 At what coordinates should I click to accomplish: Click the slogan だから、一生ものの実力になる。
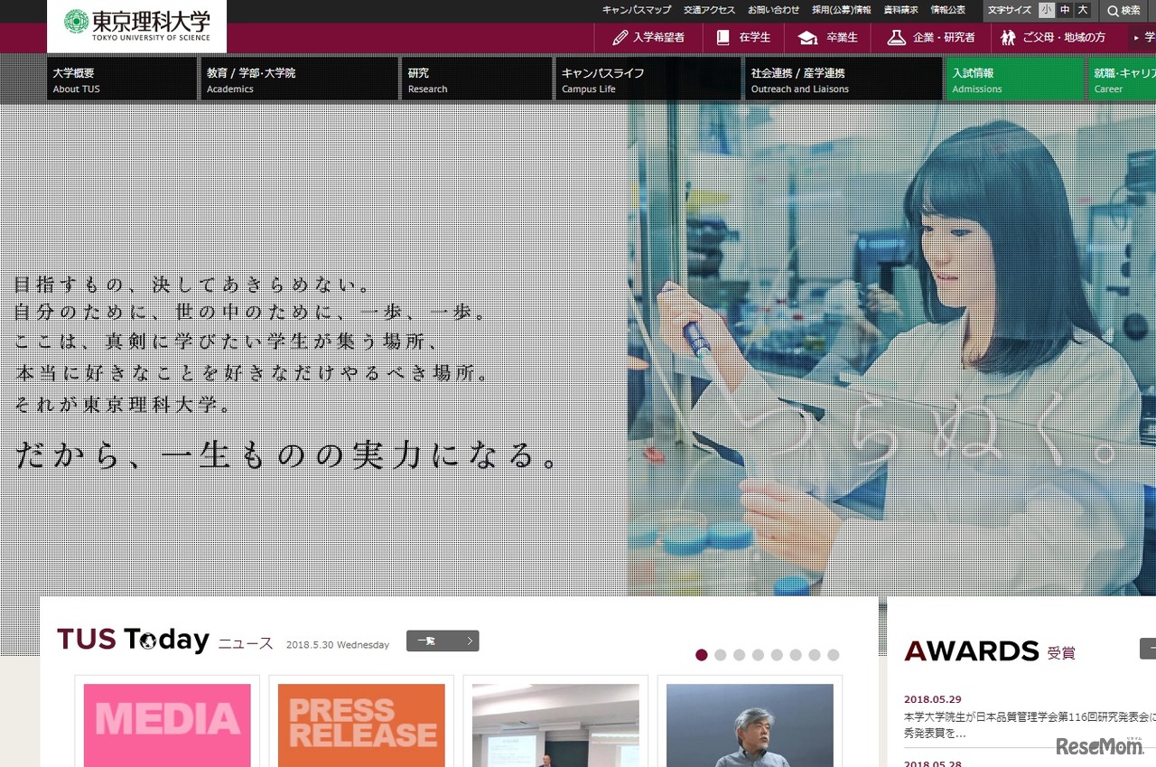(x=289, y=454)
